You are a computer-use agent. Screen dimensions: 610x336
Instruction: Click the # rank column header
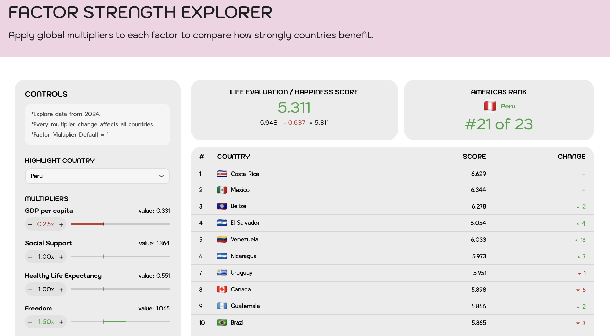pyautogui.click(x=202, y=157)
